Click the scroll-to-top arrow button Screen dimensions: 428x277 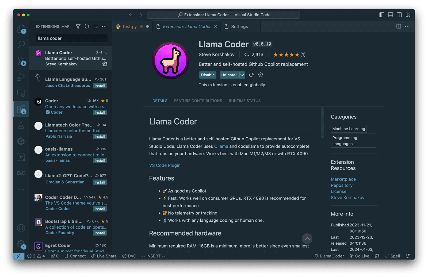click(307, 239)
